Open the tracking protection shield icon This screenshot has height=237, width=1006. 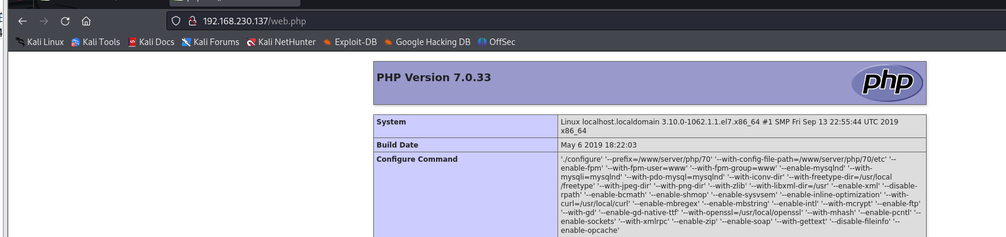(176, 21)
